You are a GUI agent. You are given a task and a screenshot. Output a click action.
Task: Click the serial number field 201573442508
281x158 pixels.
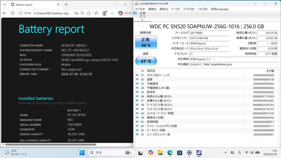click(x=209, y=38)
